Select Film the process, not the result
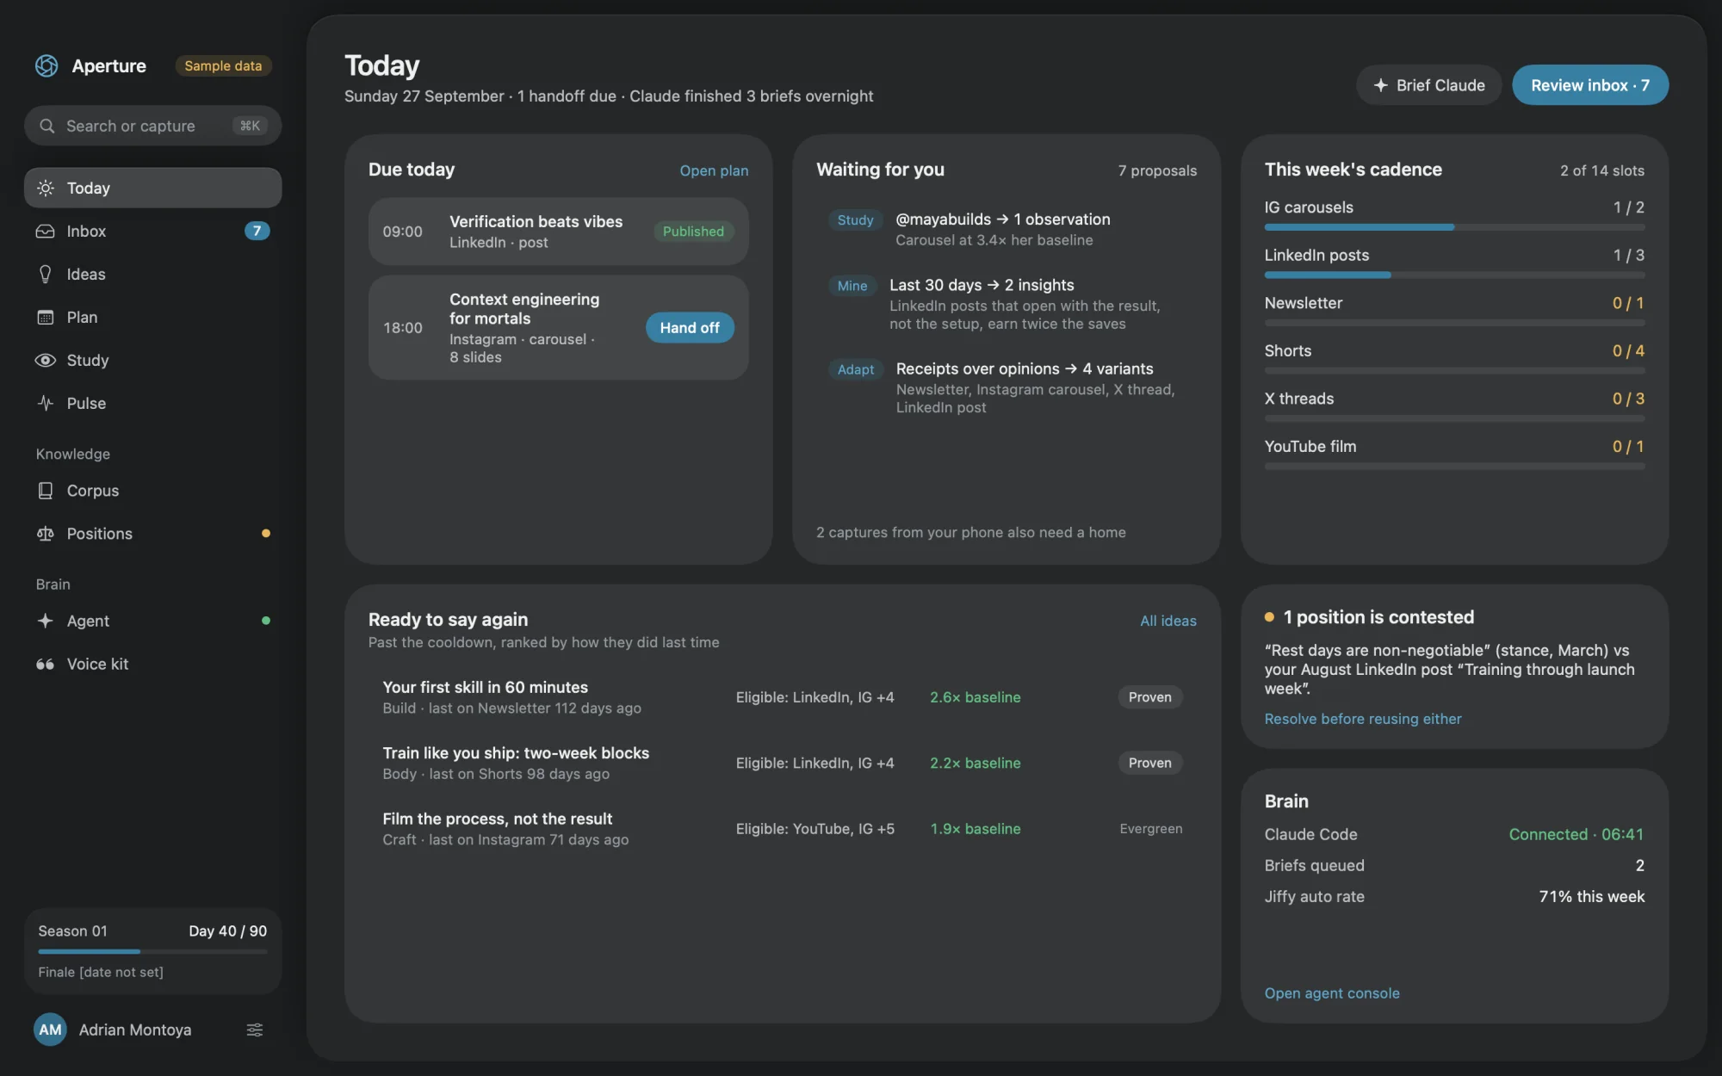The height and width of the screenshot is (1076, 1722). pyautogui.click(x=783, y=829)
